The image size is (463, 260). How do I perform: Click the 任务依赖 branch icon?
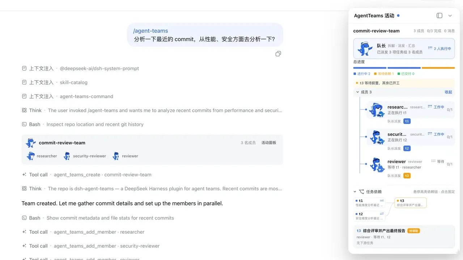coord(361,192)
